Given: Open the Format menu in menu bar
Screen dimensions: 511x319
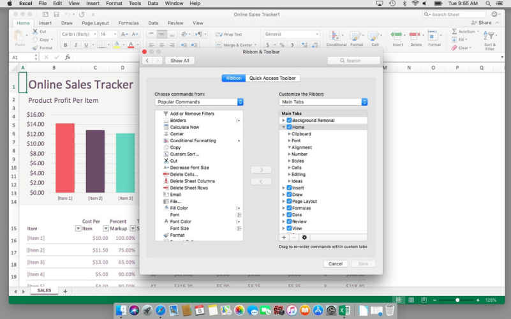Looking at the screenshot, I should click(x=114, y=3).
